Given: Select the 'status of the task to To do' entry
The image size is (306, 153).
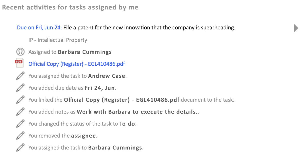Looking at the screenshot, I should [x=82, y=124].
